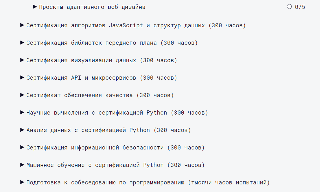320x192 pixels.
Task: Expand Сертификация алгоритмов JavaScript и структур данных
Action: point(22,25)
